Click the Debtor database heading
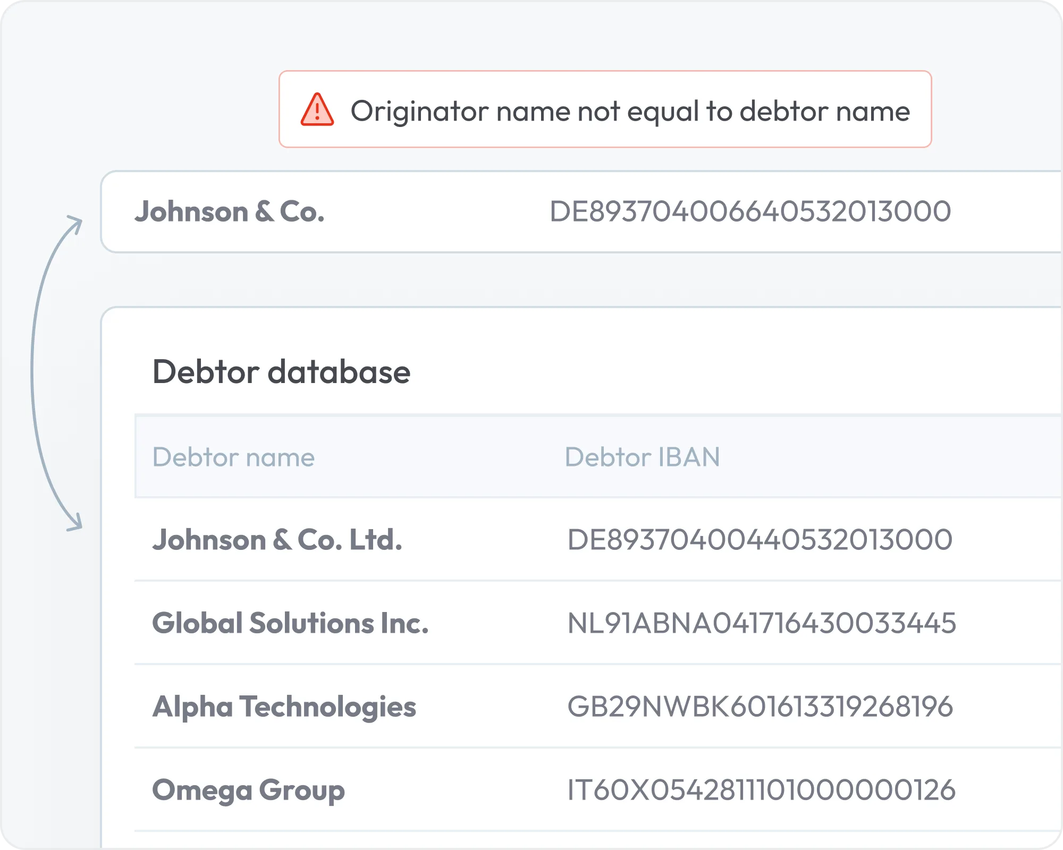The height and width of the screenshot is (850, 1063). coord(281,371)
